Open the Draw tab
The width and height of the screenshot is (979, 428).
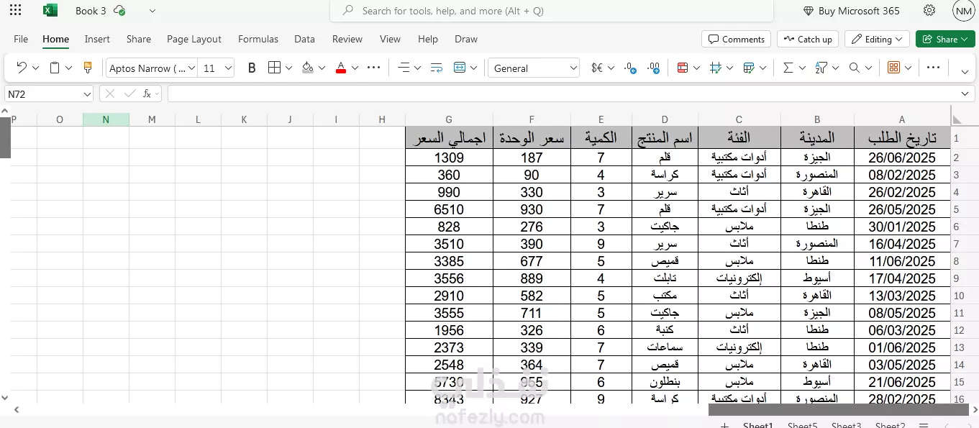click(x=466, y=39)
